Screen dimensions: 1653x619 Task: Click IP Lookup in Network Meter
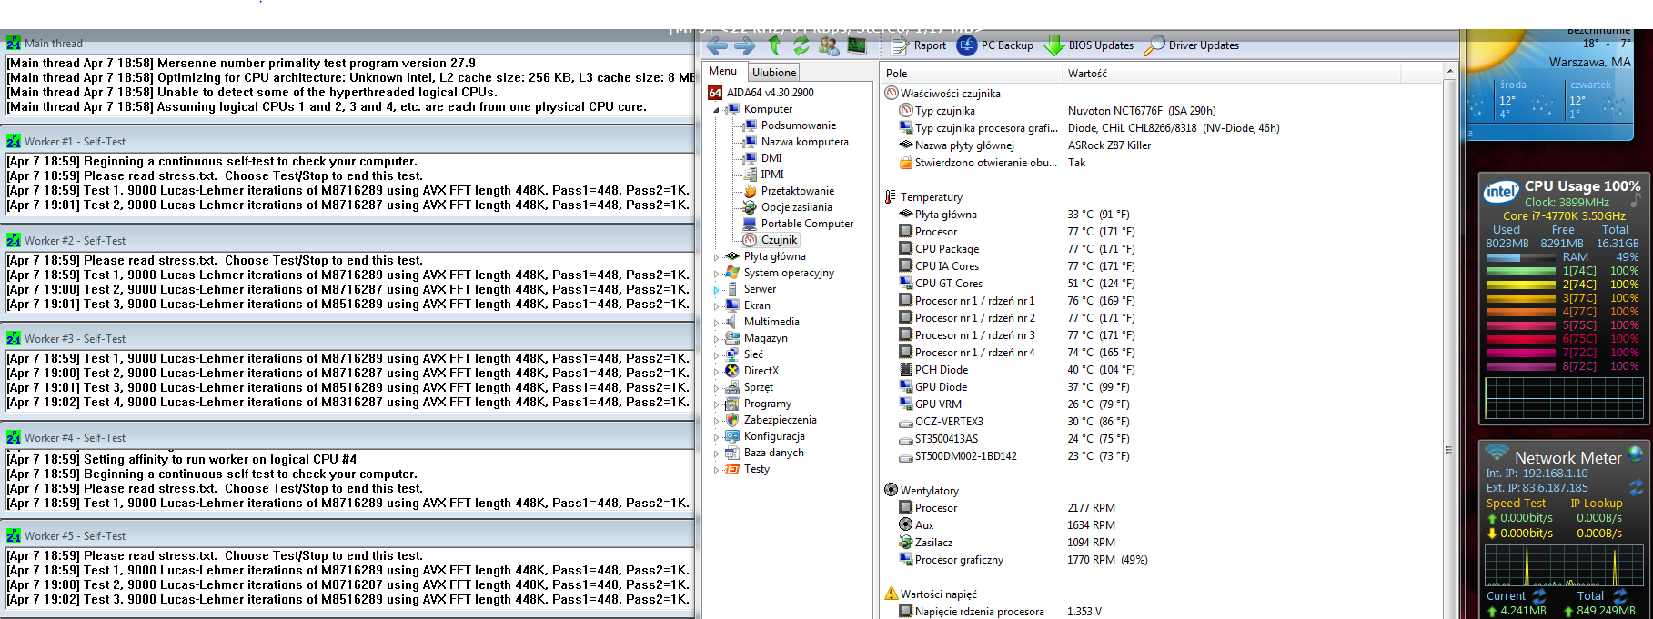pyautogui.click(x=1596, y=504)
